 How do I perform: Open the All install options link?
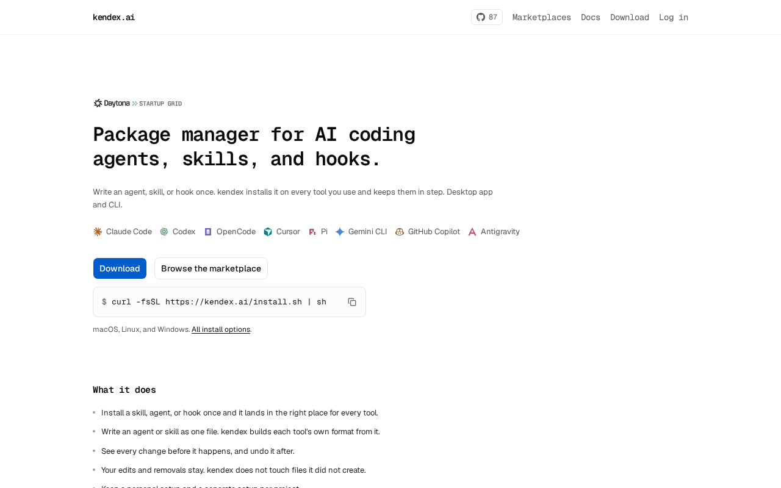point(221,329)
